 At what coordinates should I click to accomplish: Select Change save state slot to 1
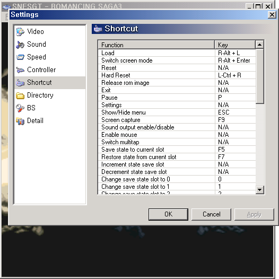click(177, 187)
